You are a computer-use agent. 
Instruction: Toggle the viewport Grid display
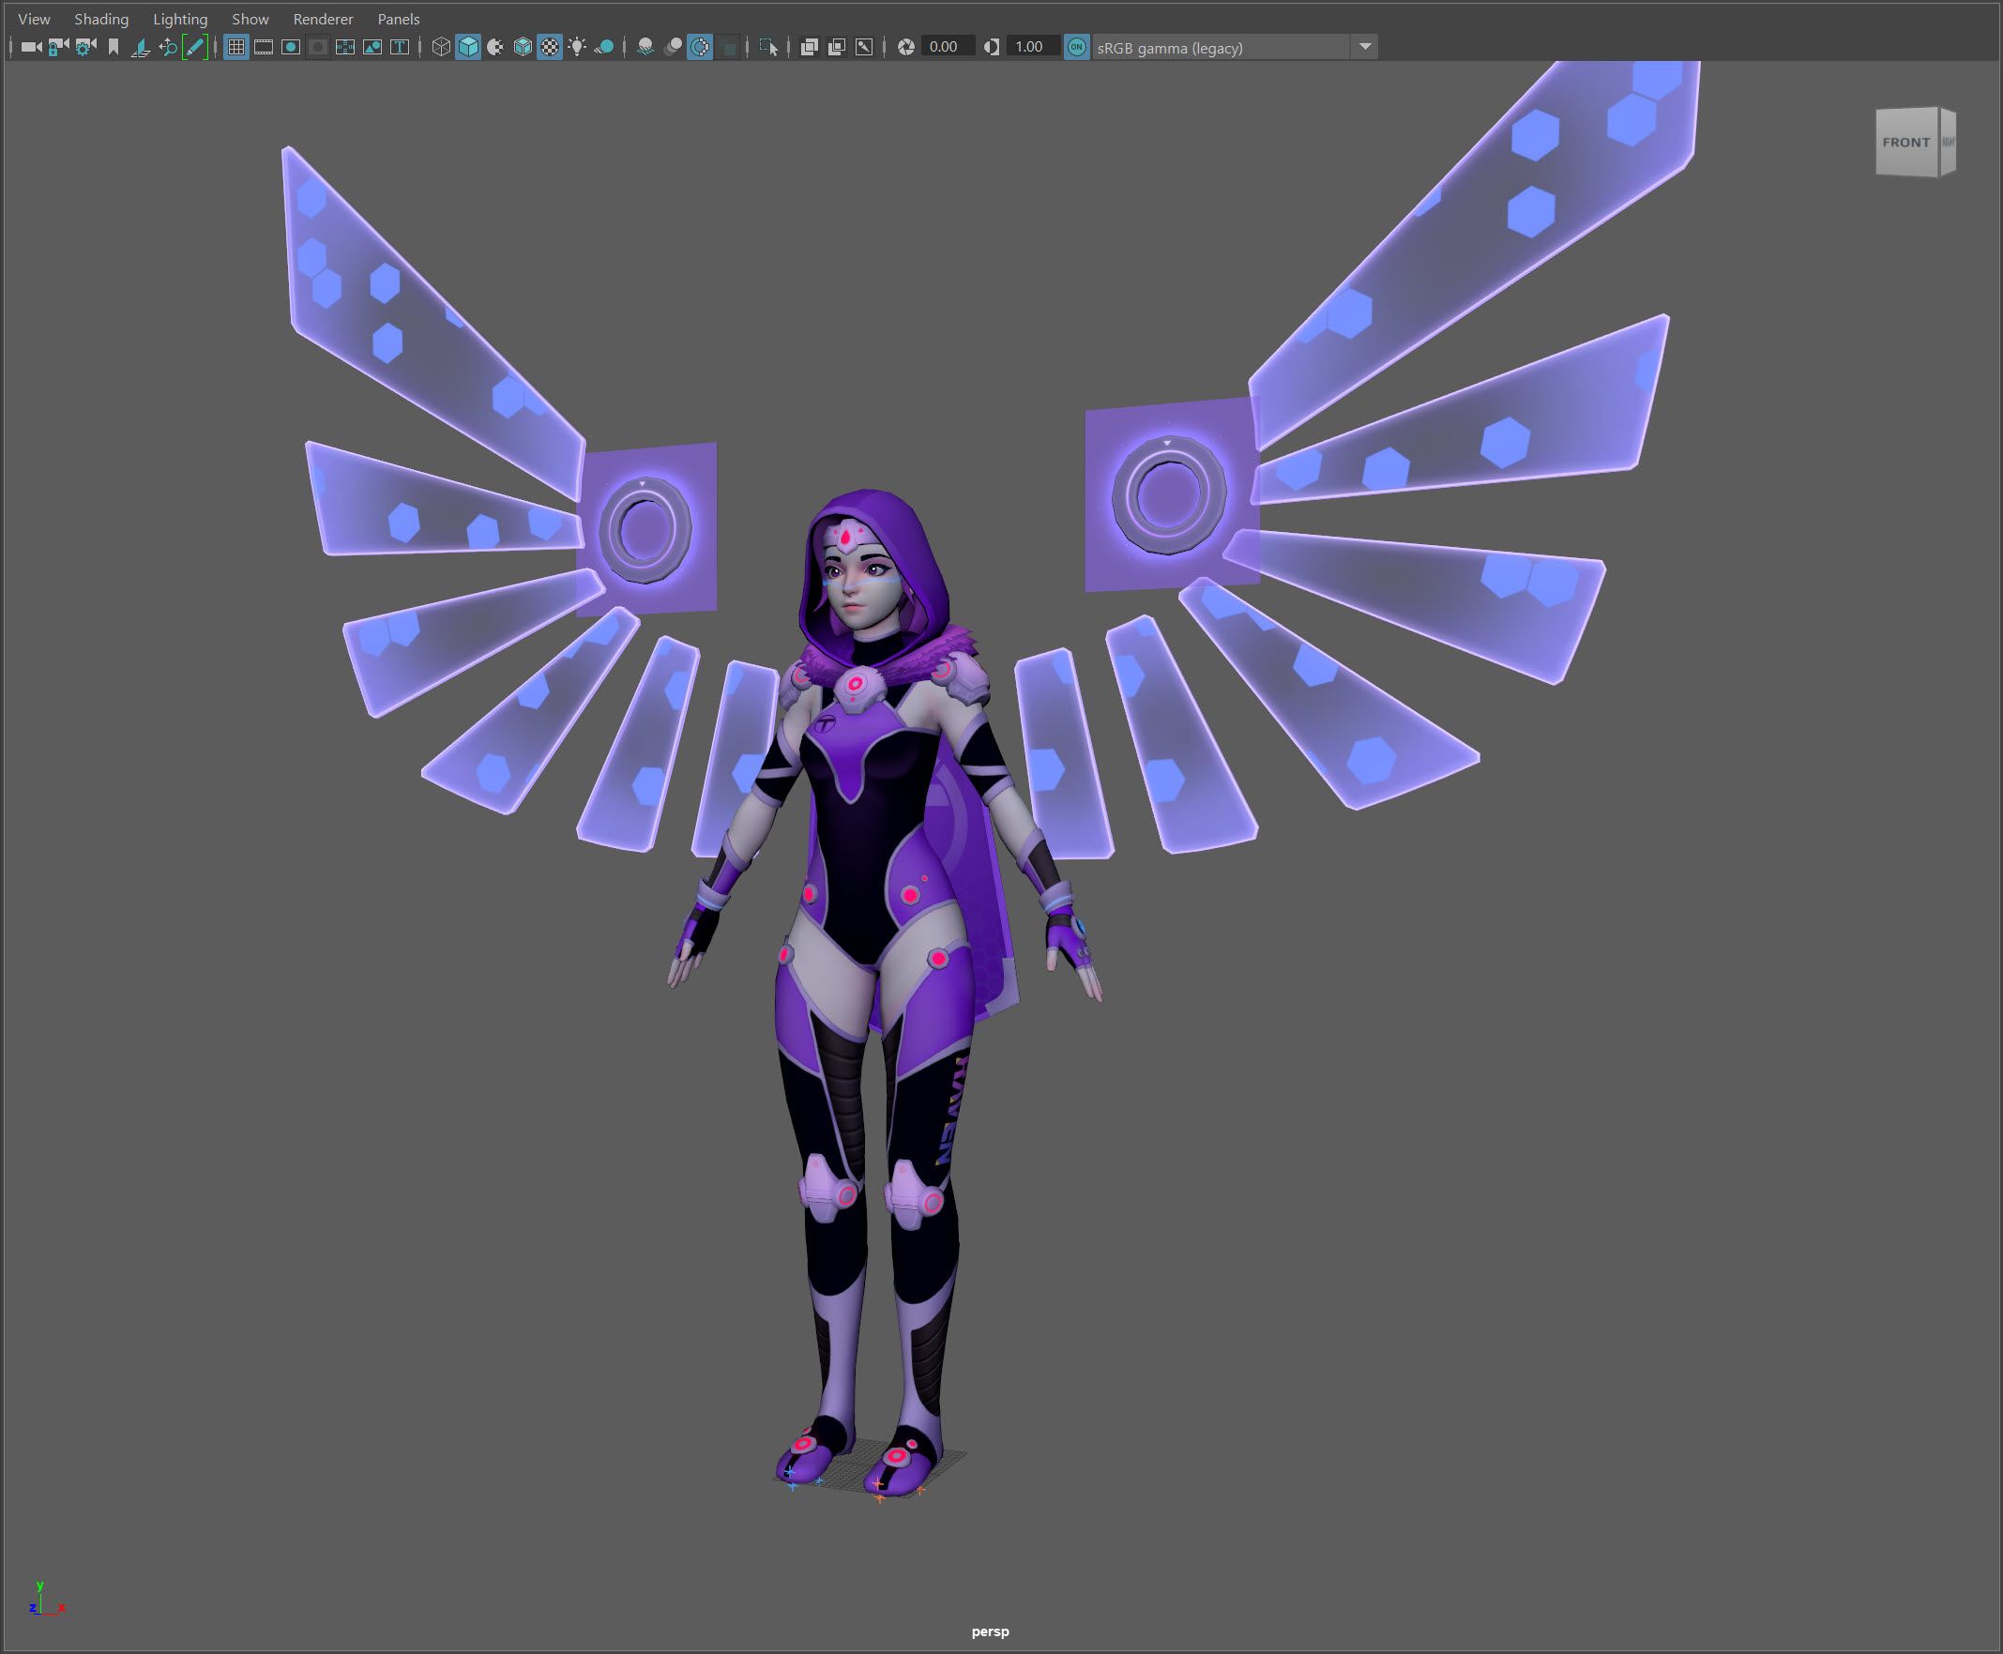pyautogui.click(x=236, y=47)
